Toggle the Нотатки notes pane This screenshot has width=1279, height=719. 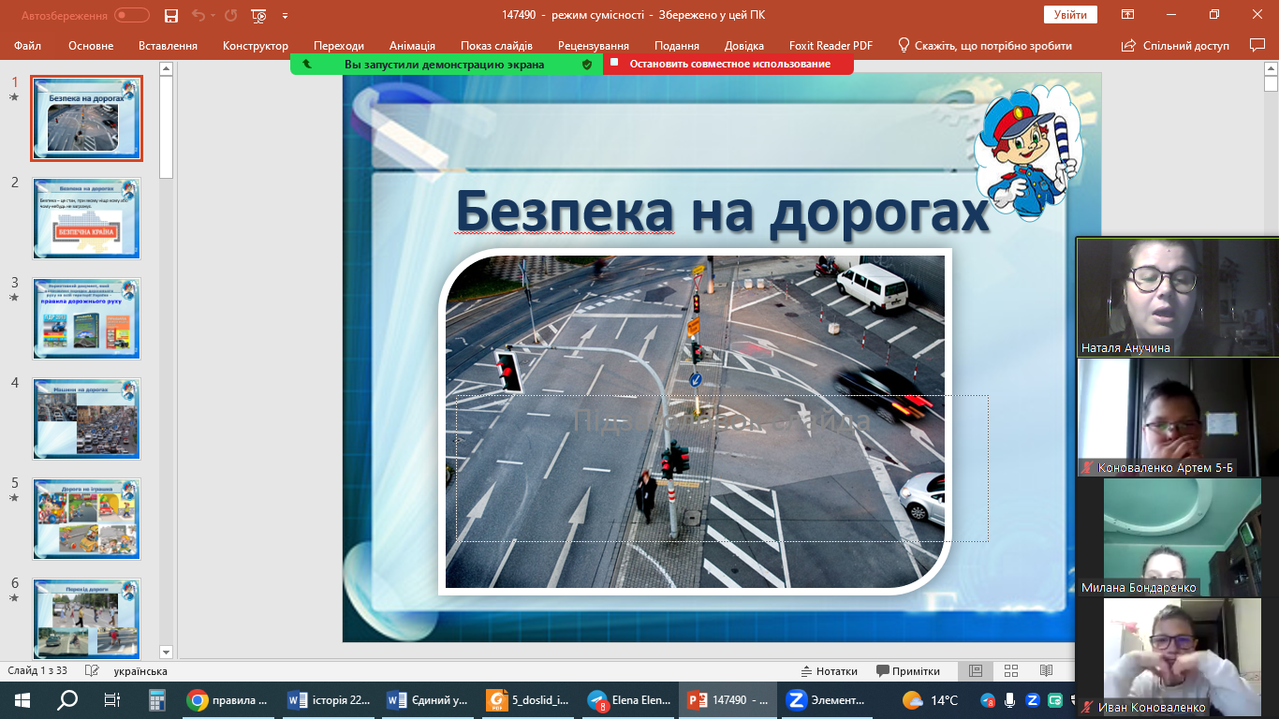[829, 671]
